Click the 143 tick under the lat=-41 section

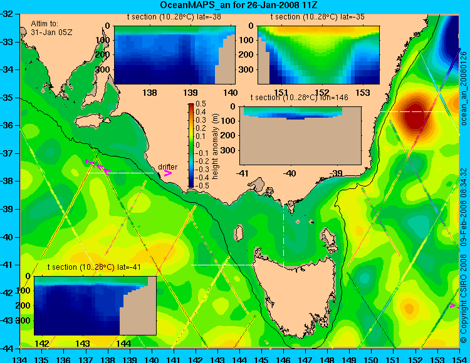point(83,344)
